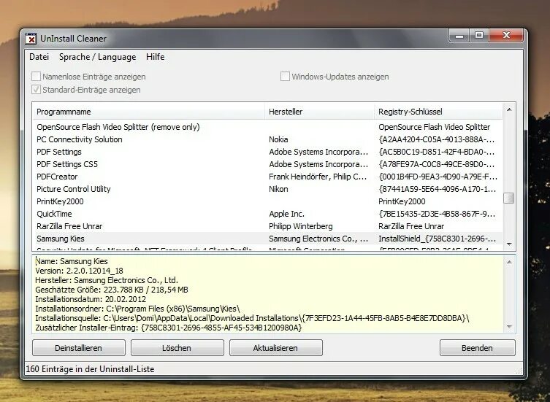The image size is (550, 402).
Task: Click the Philipp Winterberg manufacturer cell
Action: (301, 226)
